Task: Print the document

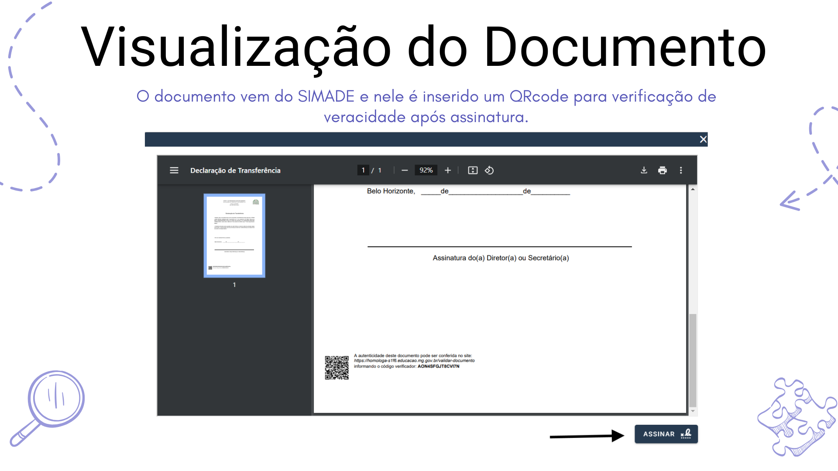Action: (x=663, y=171)
